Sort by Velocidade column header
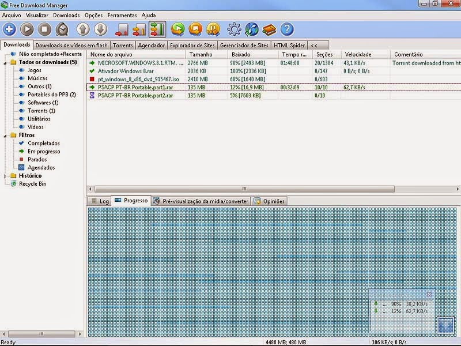 [x=365, y=54]
